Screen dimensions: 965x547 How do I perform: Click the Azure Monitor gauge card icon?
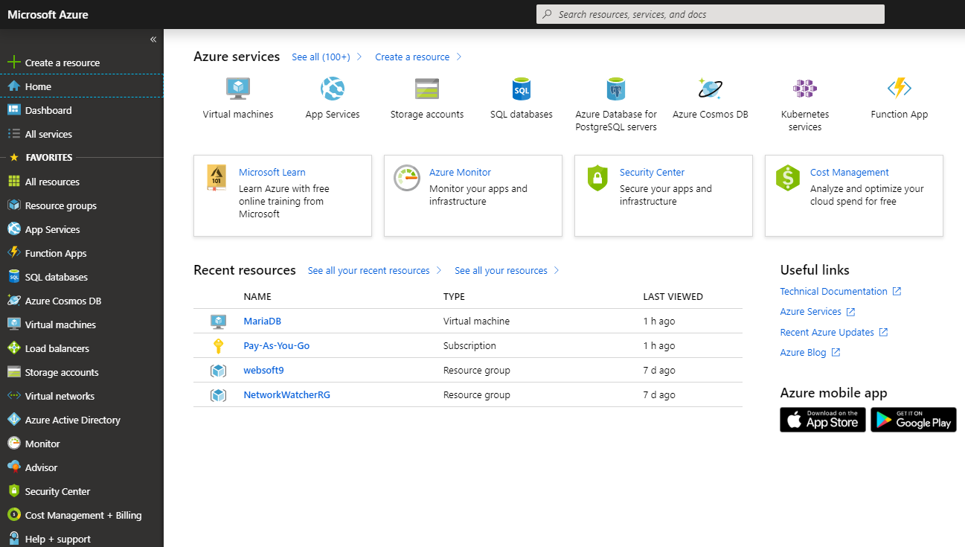[407, 179]
